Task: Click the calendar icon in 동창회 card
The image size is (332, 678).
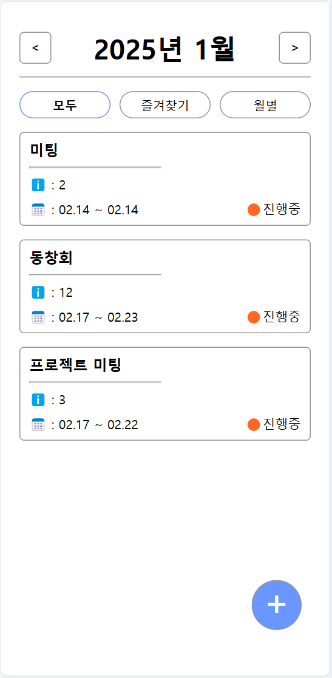Action: click(x=38, y=317)
